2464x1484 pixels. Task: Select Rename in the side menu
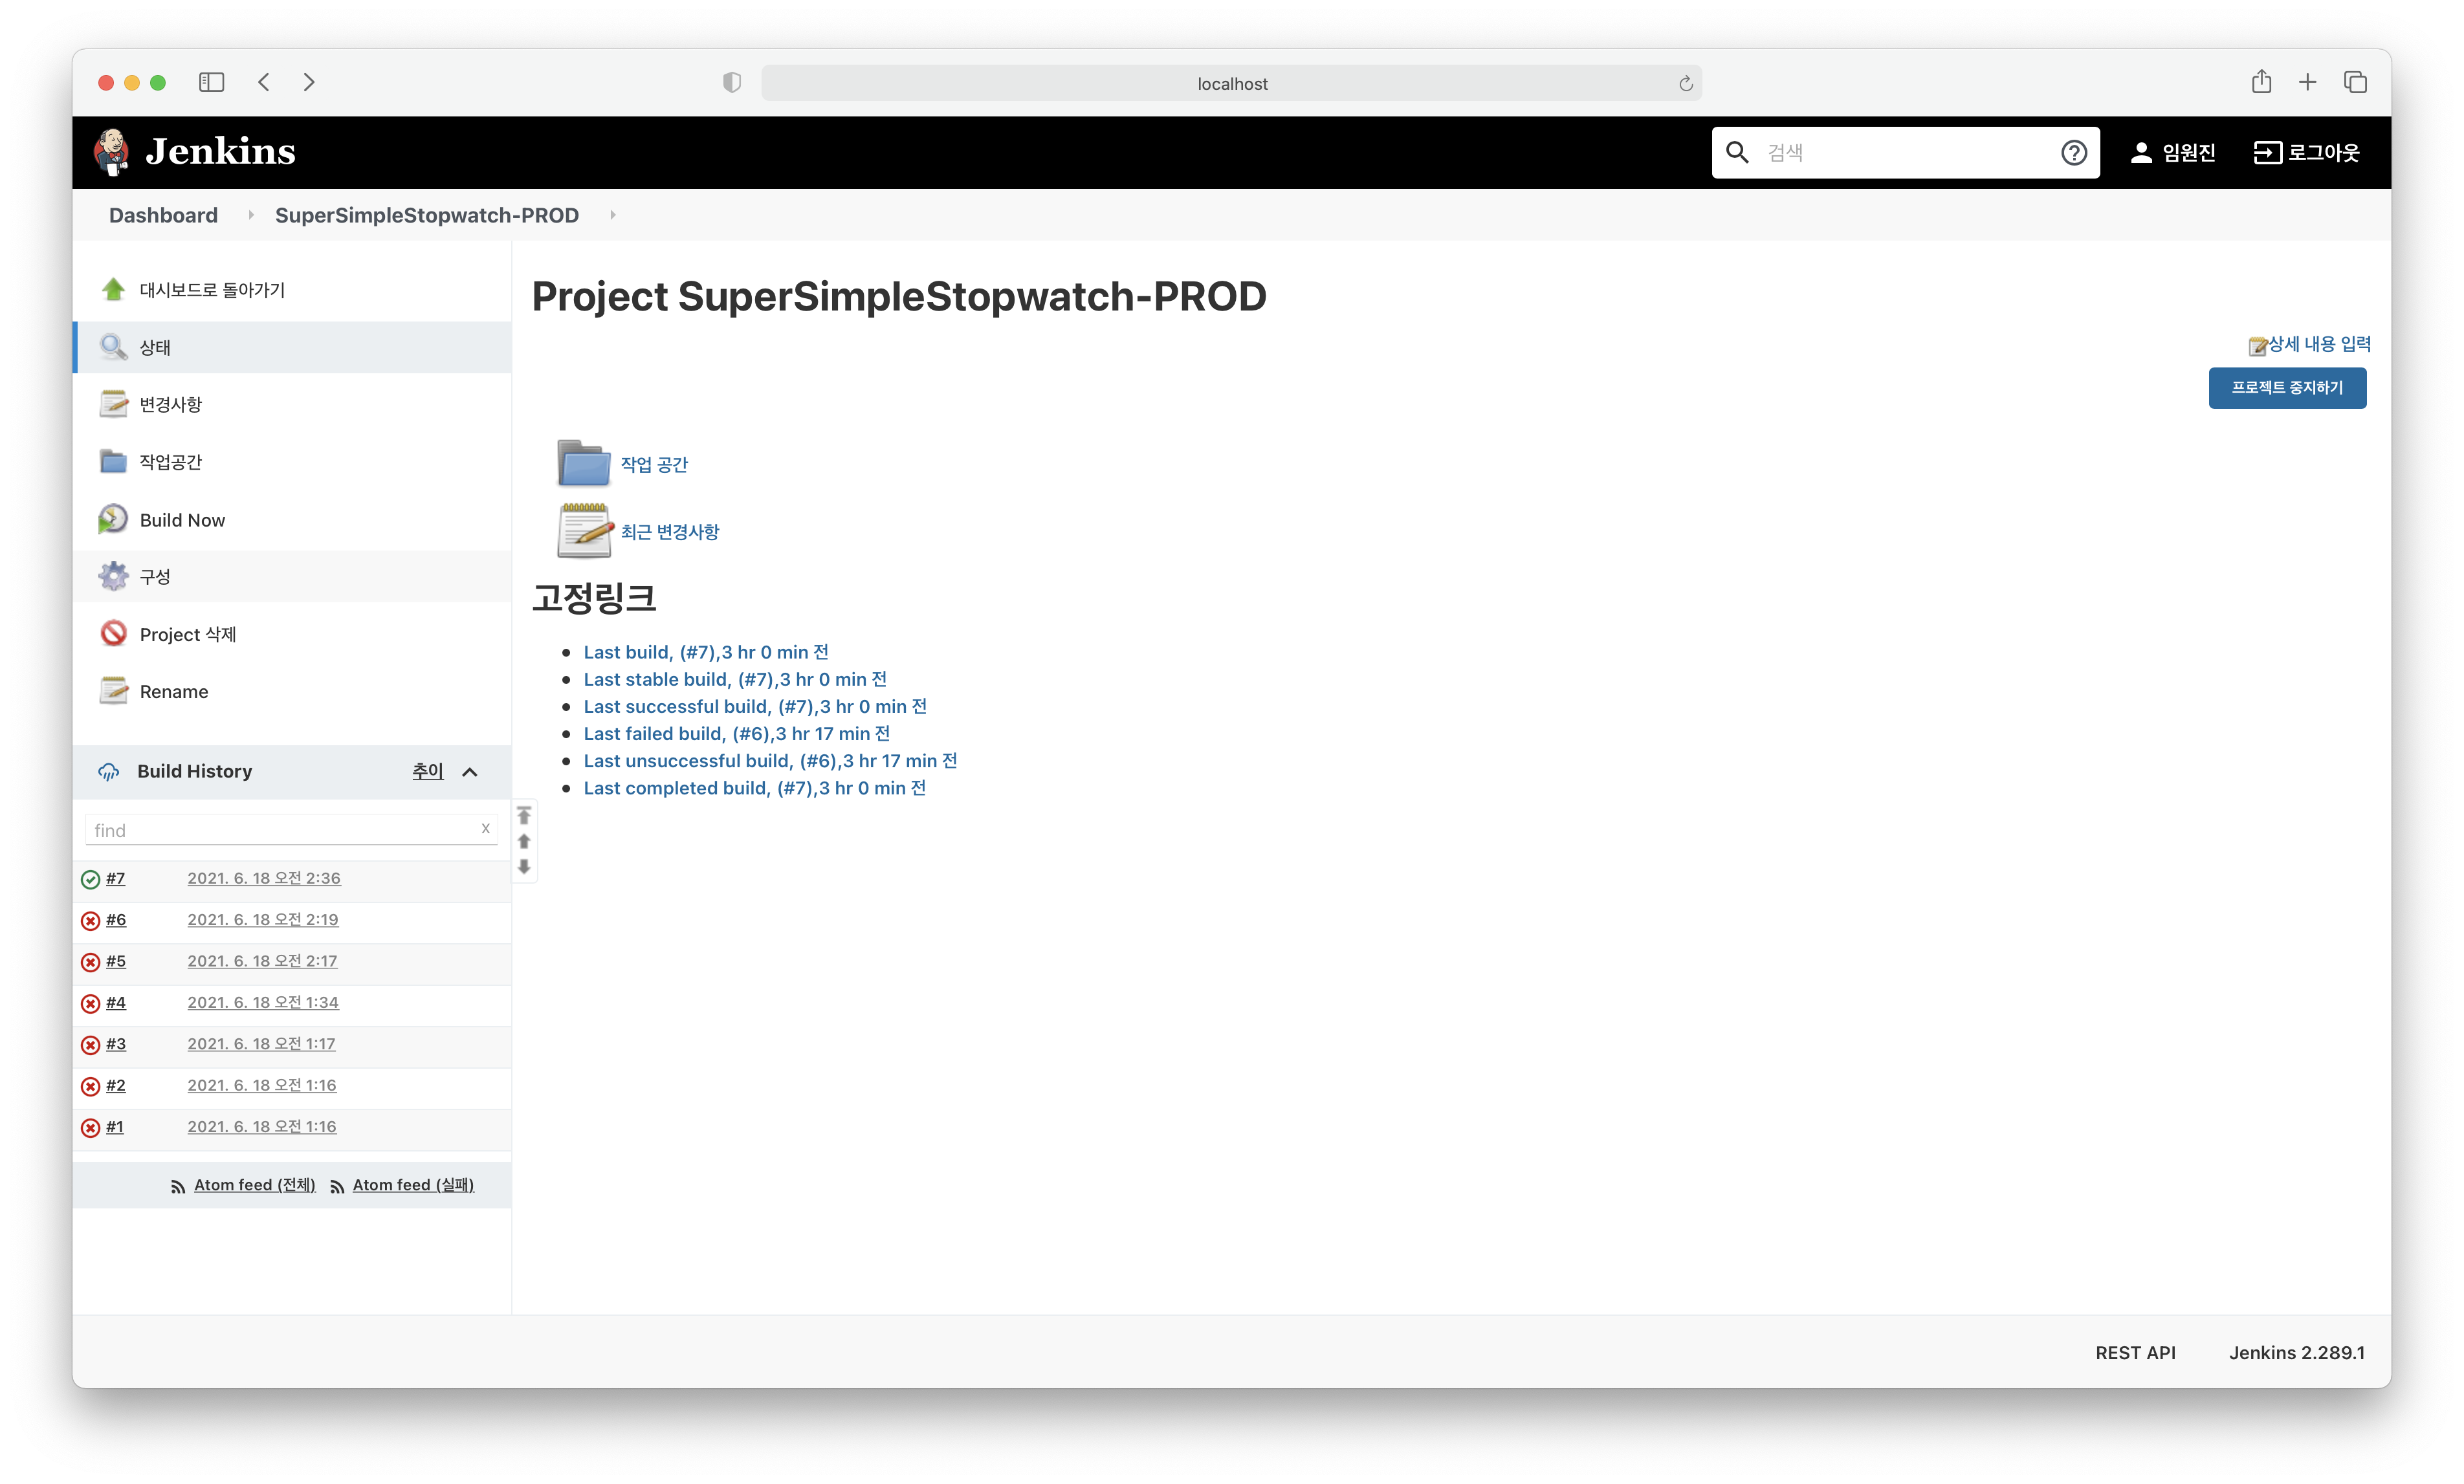[173, 691]
